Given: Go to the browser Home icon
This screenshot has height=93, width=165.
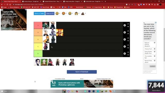Looking at the screenshot, I should point(10,5).
